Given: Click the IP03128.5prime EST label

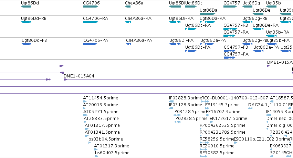Looking at the screenshot, I should click(190, 112).
